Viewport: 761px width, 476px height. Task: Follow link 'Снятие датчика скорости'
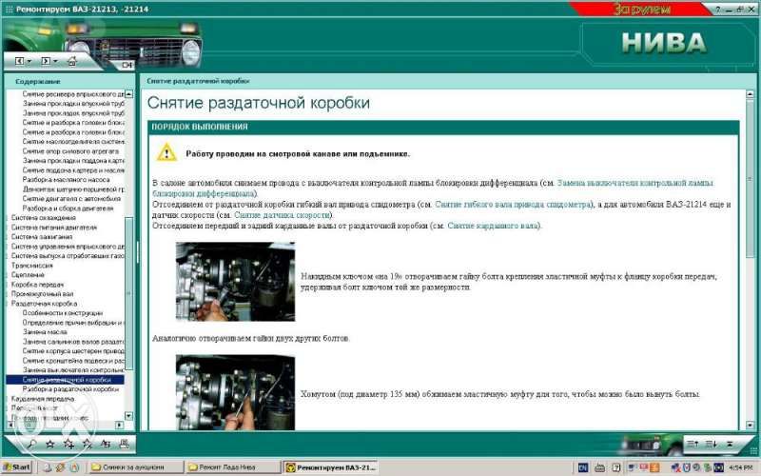pyautogui.click(x=282, y=215)
